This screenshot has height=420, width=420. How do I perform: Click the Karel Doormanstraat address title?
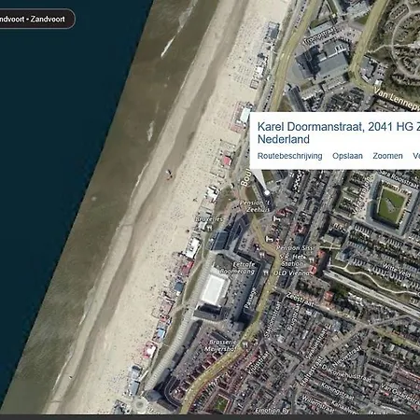(339, 133)
